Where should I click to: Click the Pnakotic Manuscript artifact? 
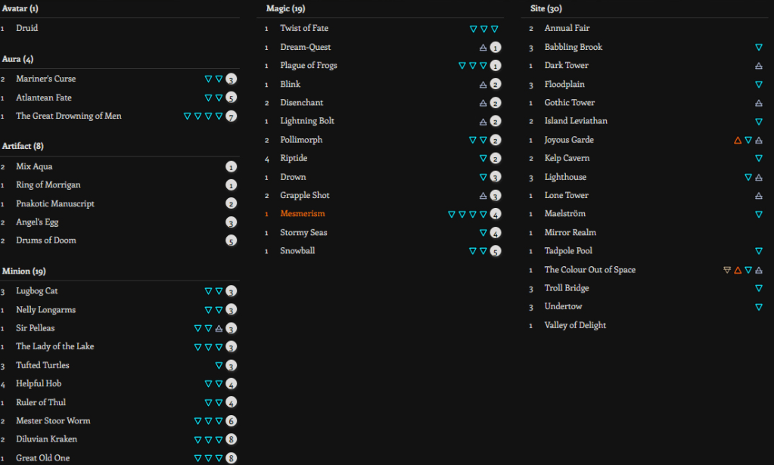click(x=55, y=203)
